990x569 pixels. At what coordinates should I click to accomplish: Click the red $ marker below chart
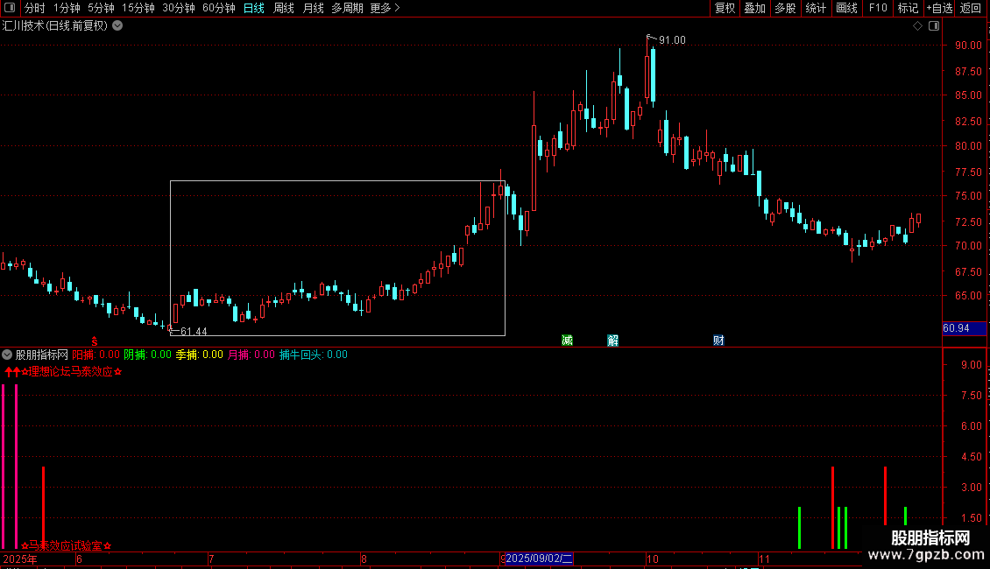coord(94,341)
